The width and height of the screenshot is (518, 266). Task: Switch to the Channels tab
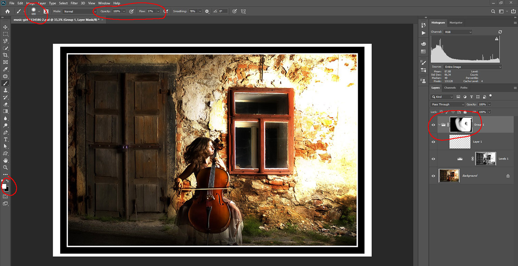pyautogui.click(x=450, y=88)
